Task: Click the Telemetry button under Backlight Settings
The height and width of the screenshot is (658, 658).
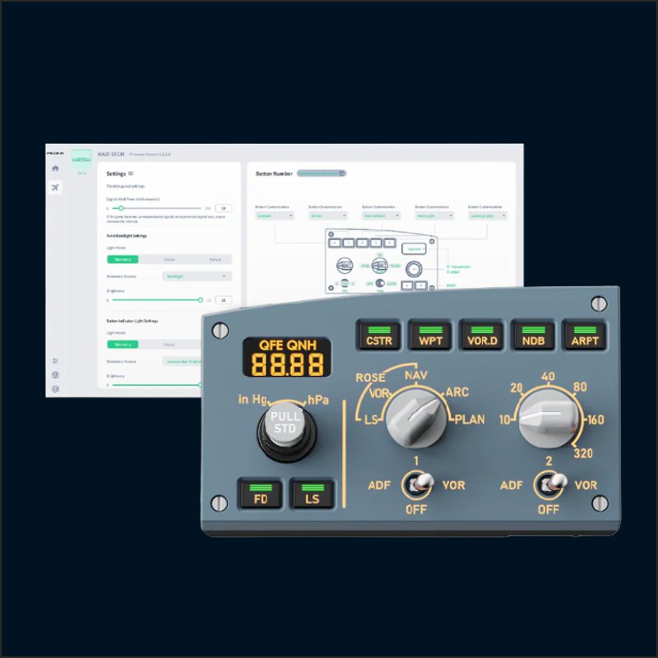Action: (x=123, y=259)
